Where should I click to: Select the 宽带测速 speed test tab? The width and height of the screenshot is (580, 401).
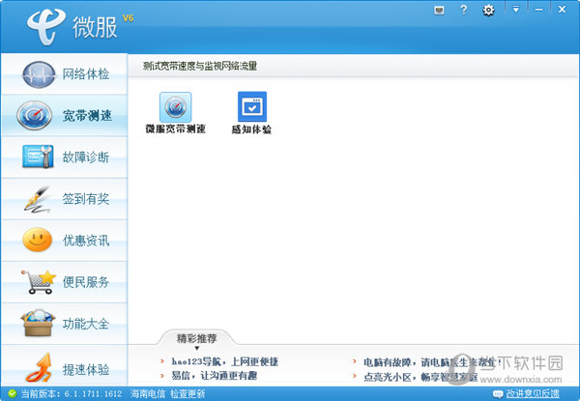[x=65, y=116]
